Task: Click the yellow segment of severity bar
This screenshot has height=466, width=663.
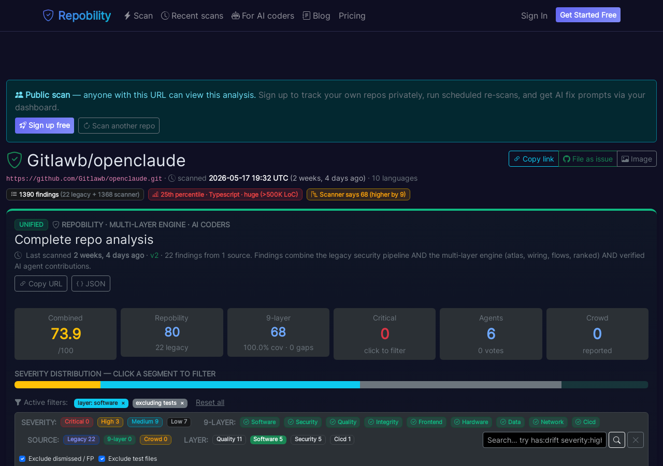Action: pyautogui.click(x=57, y=385)
